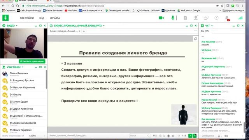Click the search magnifier icon below slide
This screenshot has width=249, height=140.
click(x=149, y=136)
